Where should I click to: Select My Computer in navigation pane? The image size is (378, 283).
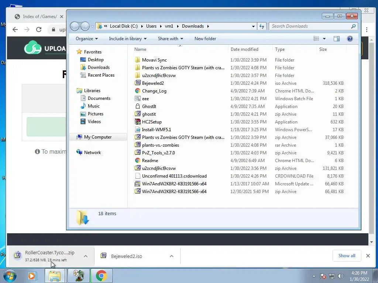(97, 137)
